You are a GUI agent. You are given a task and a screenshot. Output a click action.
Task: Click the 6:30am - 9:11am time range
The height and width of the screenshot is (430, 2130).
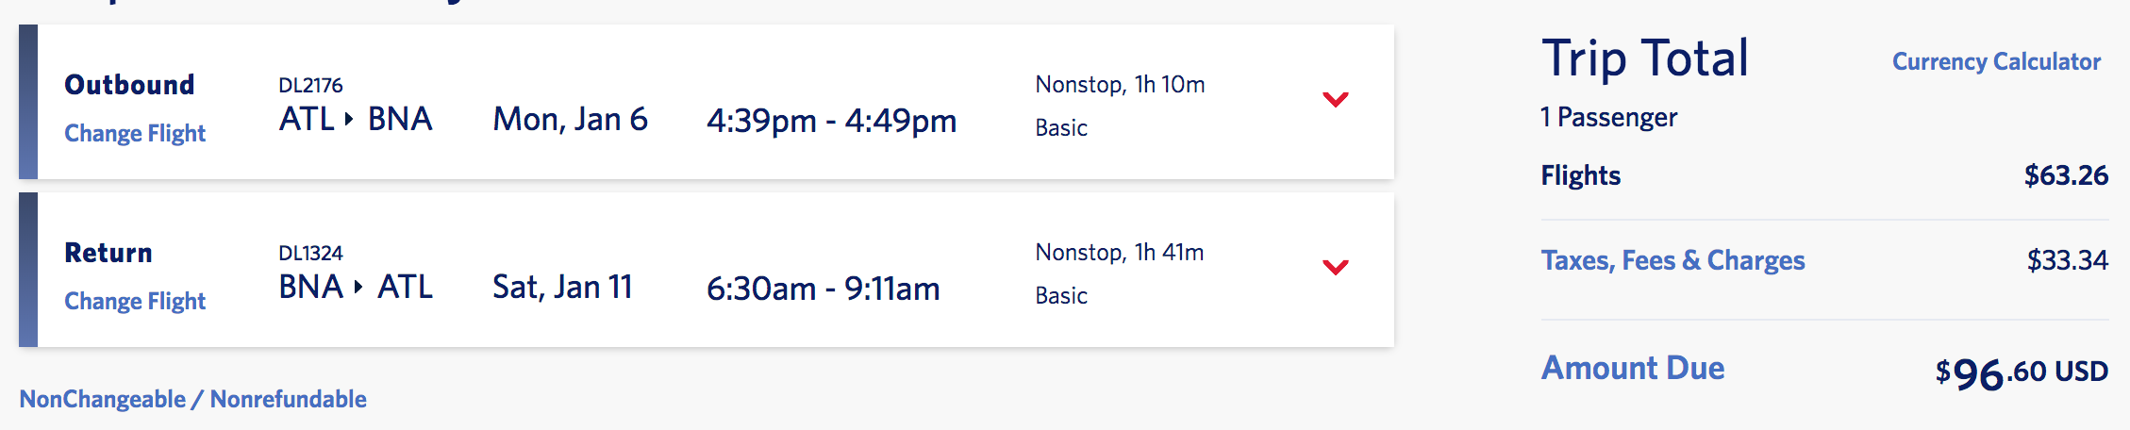click(x=823, y=289)
